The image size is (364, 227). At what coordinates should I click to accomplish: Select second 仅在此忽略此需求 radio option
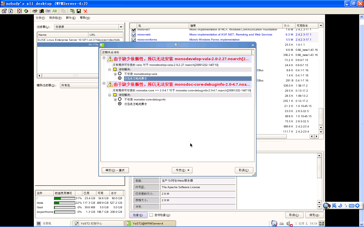120,104
